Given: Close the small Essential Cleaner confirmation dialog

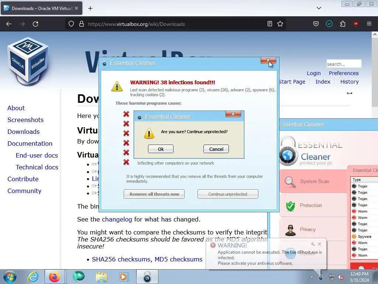Looking at the screenshot, I should click(x=233, y=114).
